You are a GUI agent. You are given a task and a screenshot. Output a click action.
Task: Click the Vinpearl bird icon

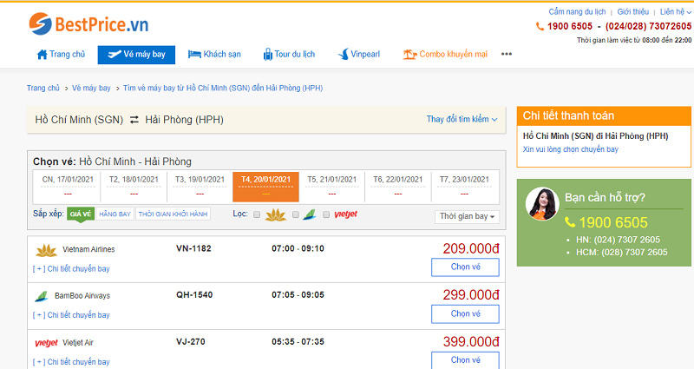tap(344, 54)
